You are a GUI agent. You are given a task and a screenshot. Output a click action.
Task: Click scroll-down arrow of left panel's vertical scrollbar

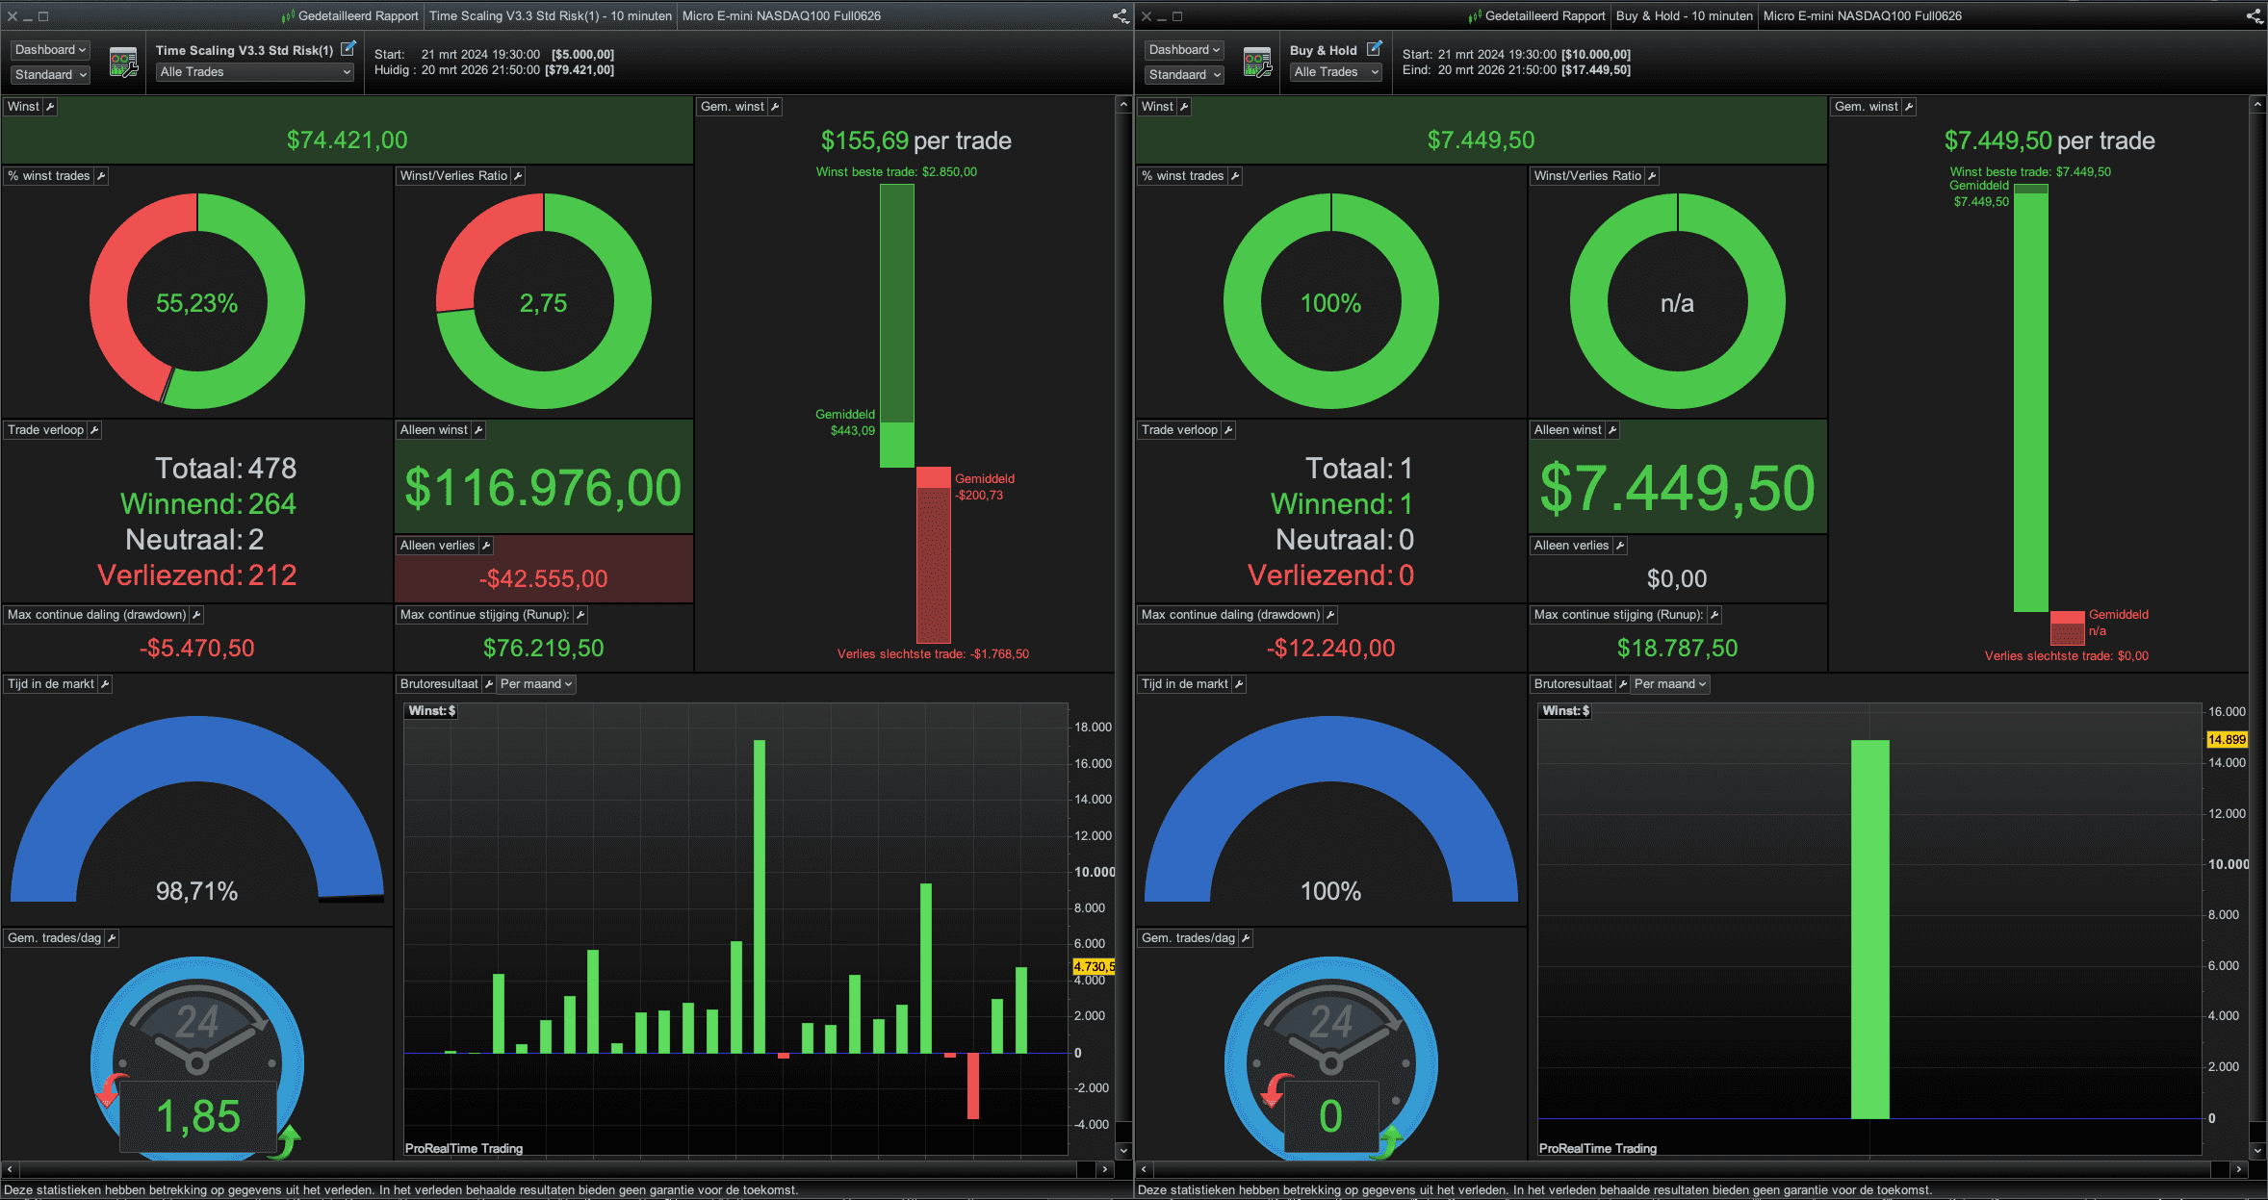coord(1123,1150)
